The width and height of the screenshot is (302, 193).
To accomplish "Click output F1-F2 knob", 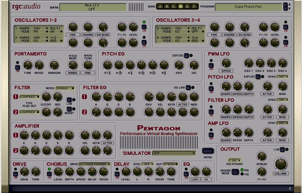I will (x=262, y=172).
